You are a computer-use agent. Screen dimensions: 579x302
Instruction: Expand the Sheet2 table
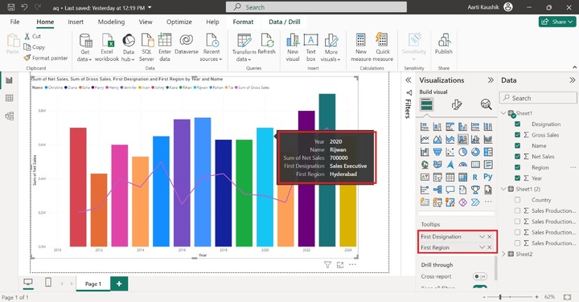tap(503, 254)
